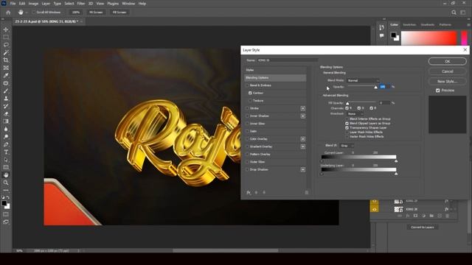Open the Search icon at top right
Screen dimensions: 472x265
[x=454, y=13]
